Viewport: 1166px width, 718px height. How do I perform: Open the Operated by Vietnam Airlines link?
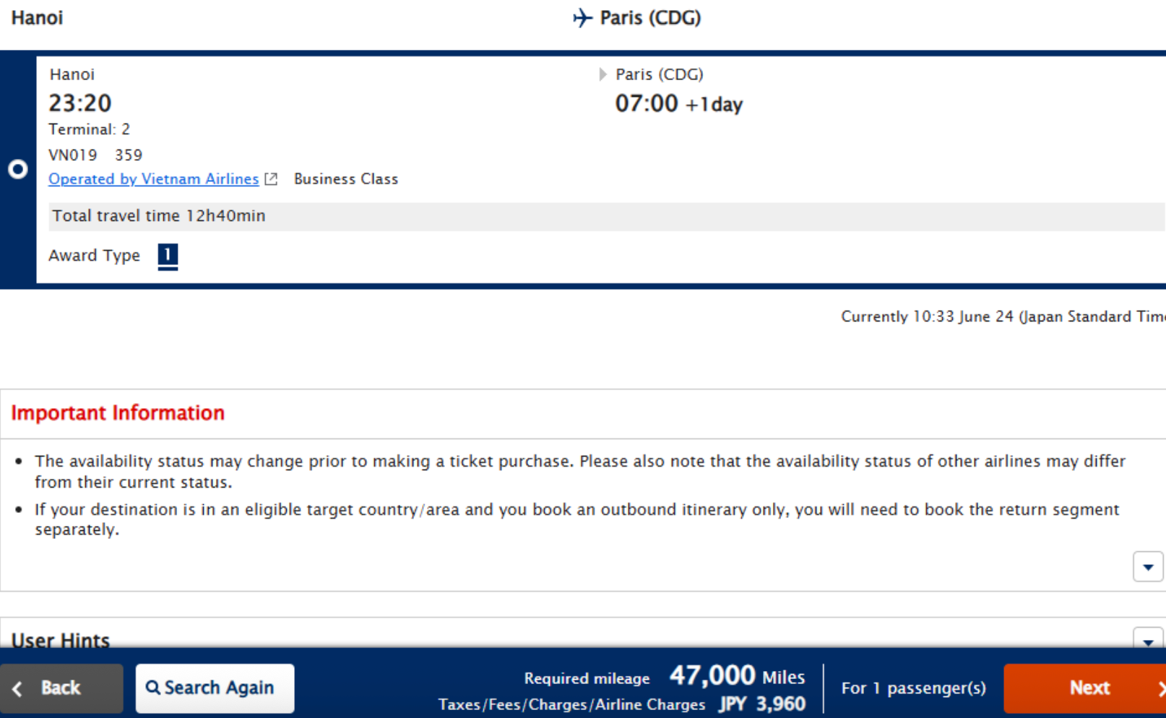point(153,179)
